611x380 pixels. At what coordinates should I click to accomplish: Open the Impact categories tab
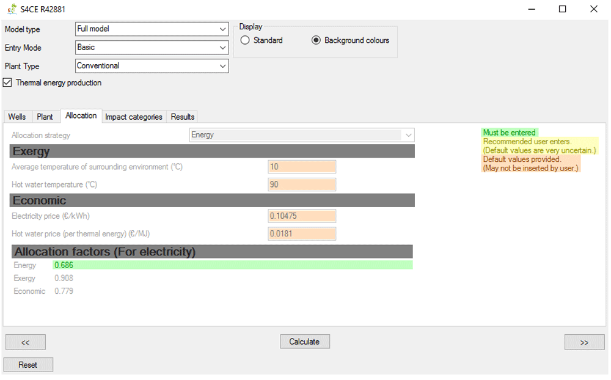134,117
